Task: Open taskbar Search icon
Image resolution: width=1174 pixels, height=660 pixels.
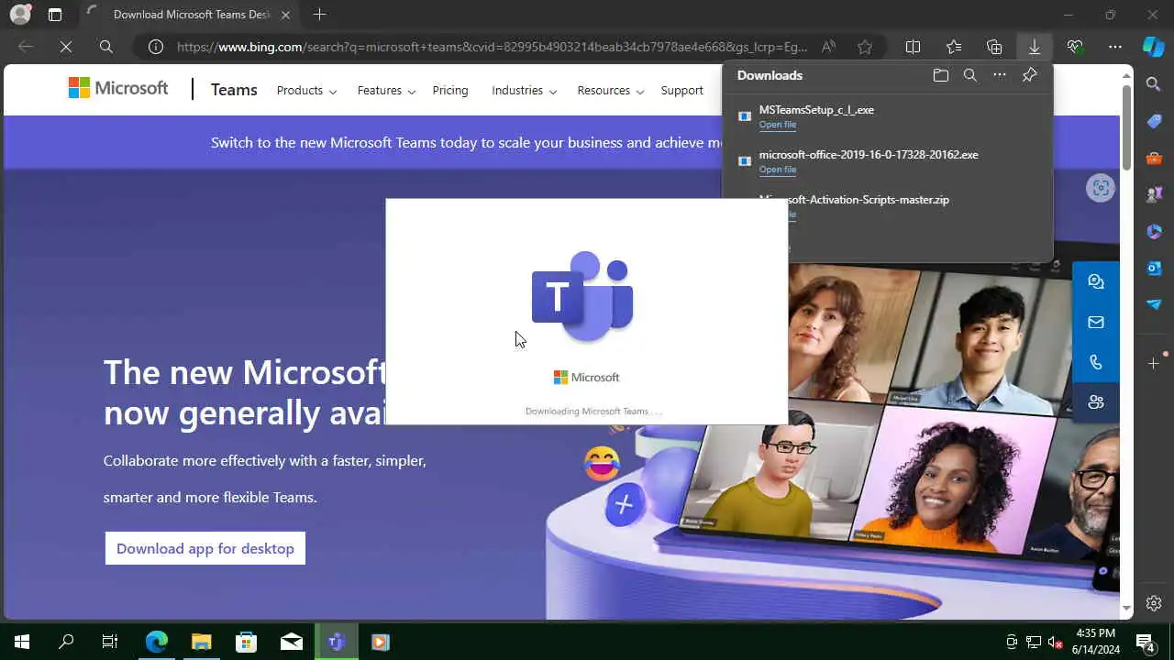Action: 66,642
